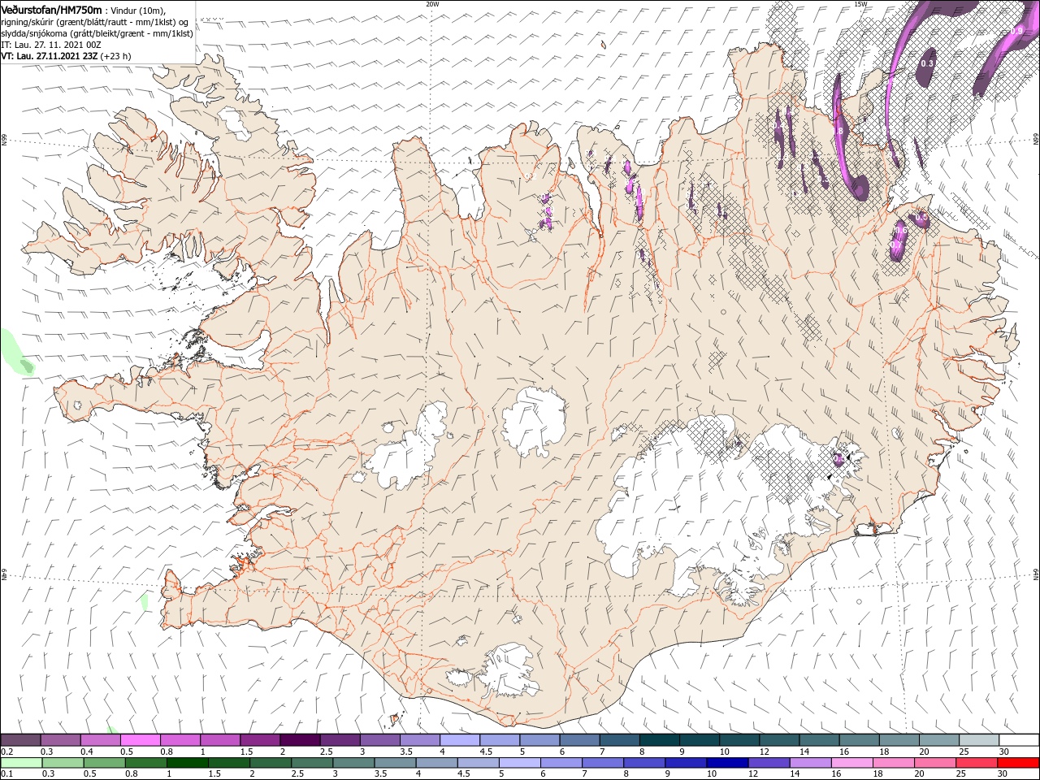Click the light green rain patch off the west coast
This screenshot has width=1040, height=780.
pos(15,353)
